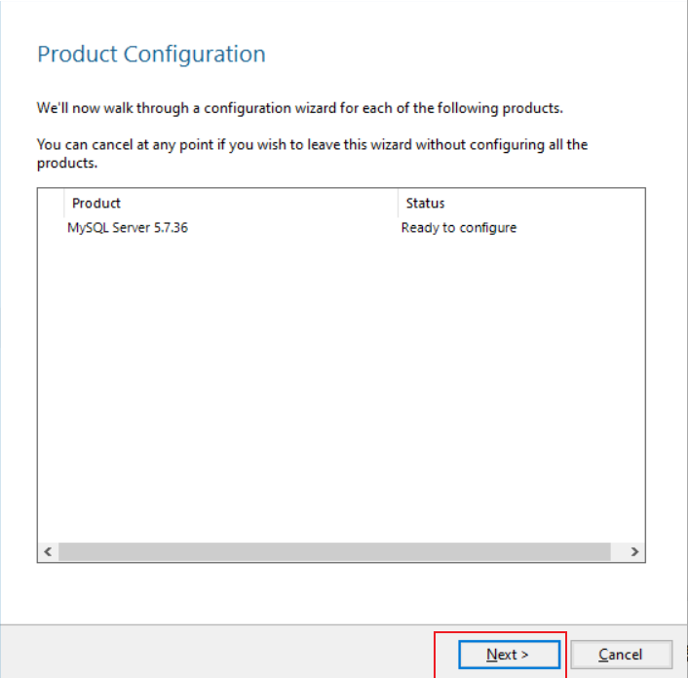Click the horizontal scrollbar thumb
This screenshot has height=678, width=688.
331,551
